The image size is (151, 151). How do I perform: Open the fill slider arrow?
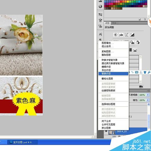pyautogui.click(x=148, y=100)
